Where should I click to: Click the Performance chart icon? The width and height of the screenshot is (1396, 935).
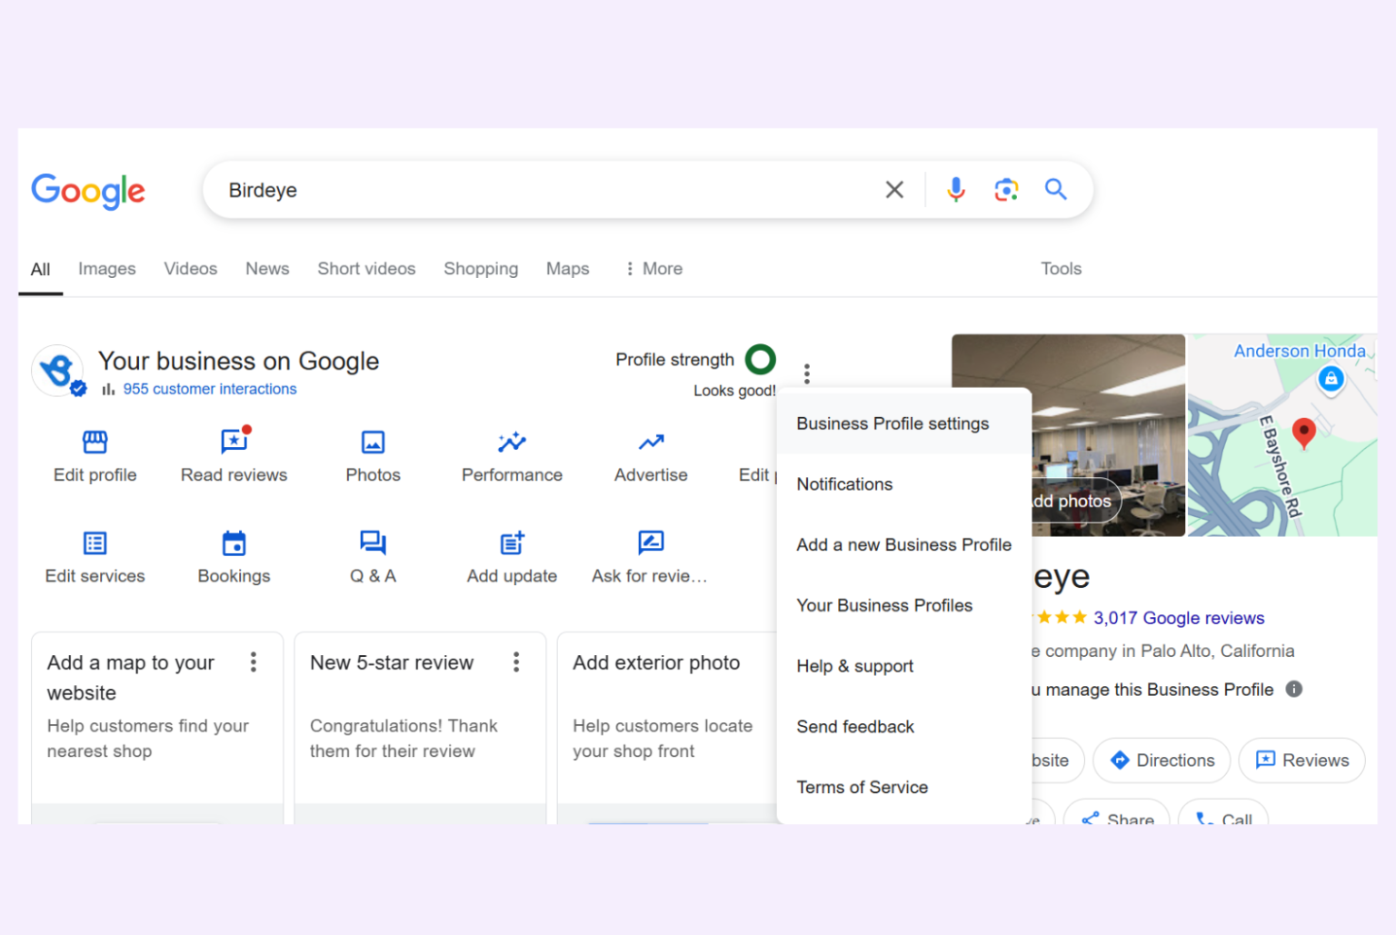click(x=512, y=443)
